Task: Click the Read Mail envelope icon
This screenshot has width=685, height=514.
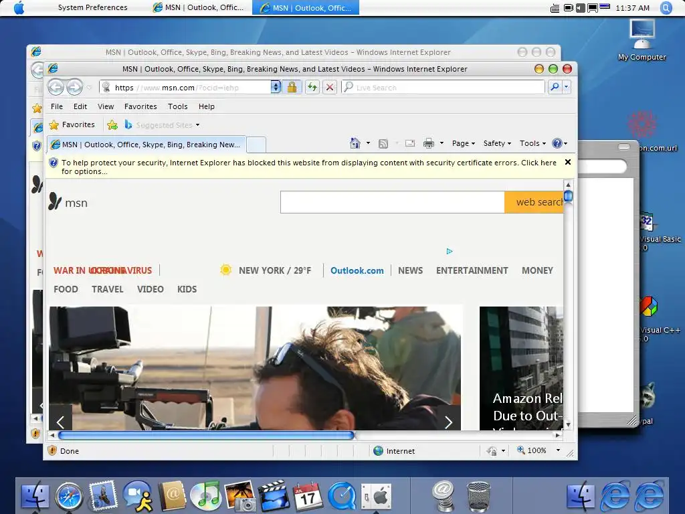Action: pyautogui.click(x=410, y=143)
